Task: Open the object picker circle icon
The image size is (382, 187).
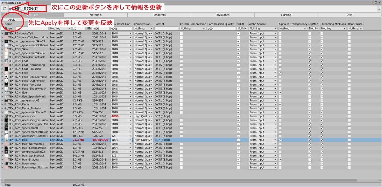Action: pos(379,9)
